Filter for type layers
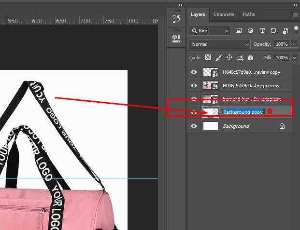 point(262,30)
